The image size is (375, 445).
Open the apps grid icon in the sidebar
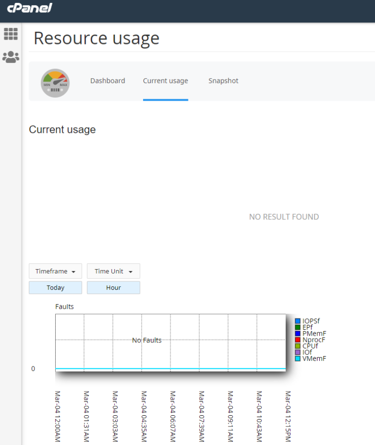click(11, 34)
